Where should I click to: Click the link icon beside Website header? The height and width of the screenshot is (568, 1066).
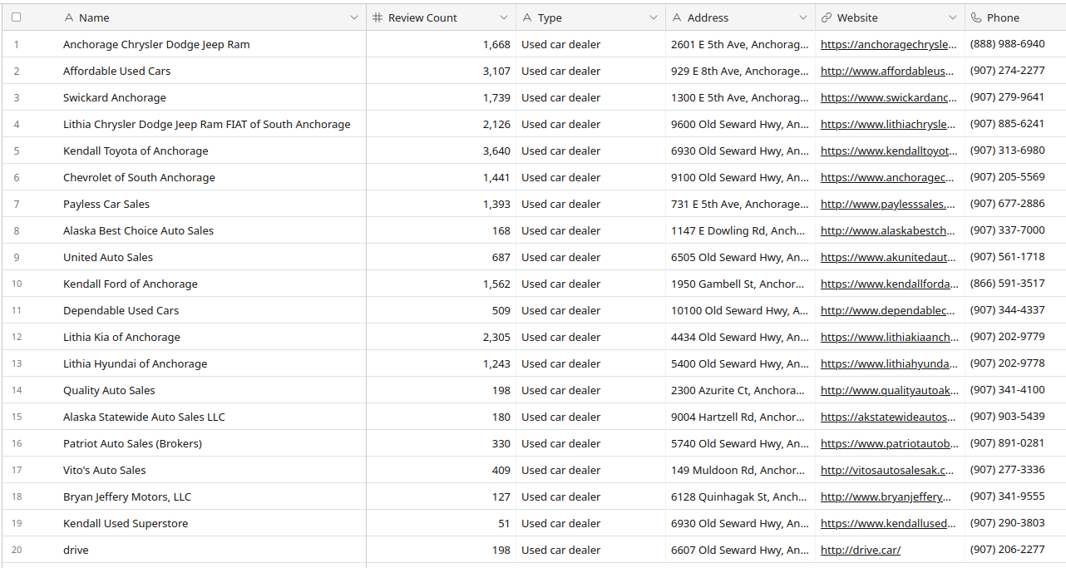[827, 17]
